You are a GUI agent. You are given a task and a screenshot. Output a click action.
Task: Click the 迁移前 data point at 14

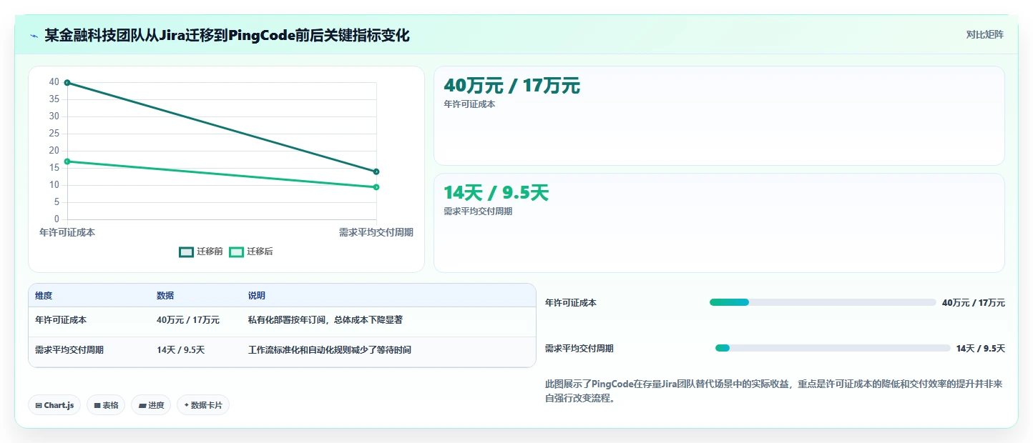tap(376, 171)
